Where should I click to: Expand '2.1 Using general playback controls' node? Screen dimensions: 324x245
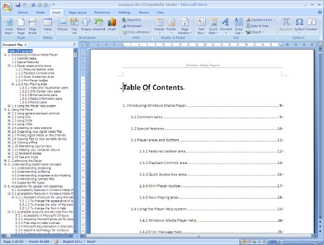coord(9,113)
